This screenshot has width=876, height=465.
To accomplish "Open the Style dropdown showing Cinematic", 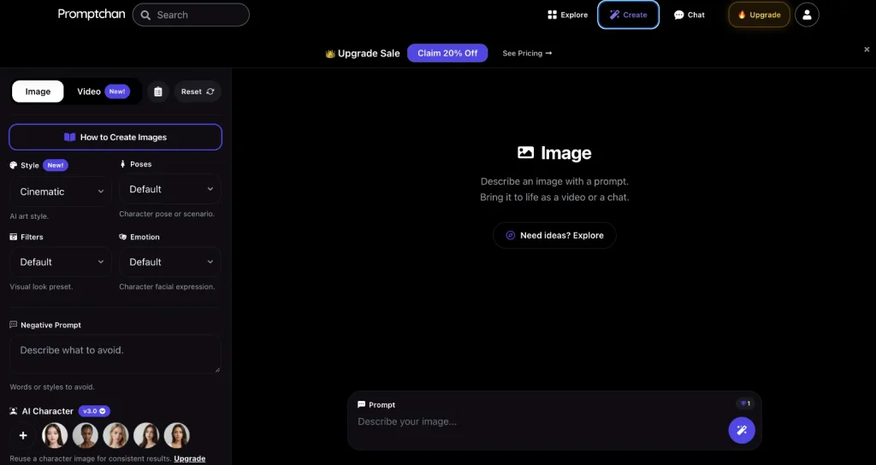I will tap(61, 191).
